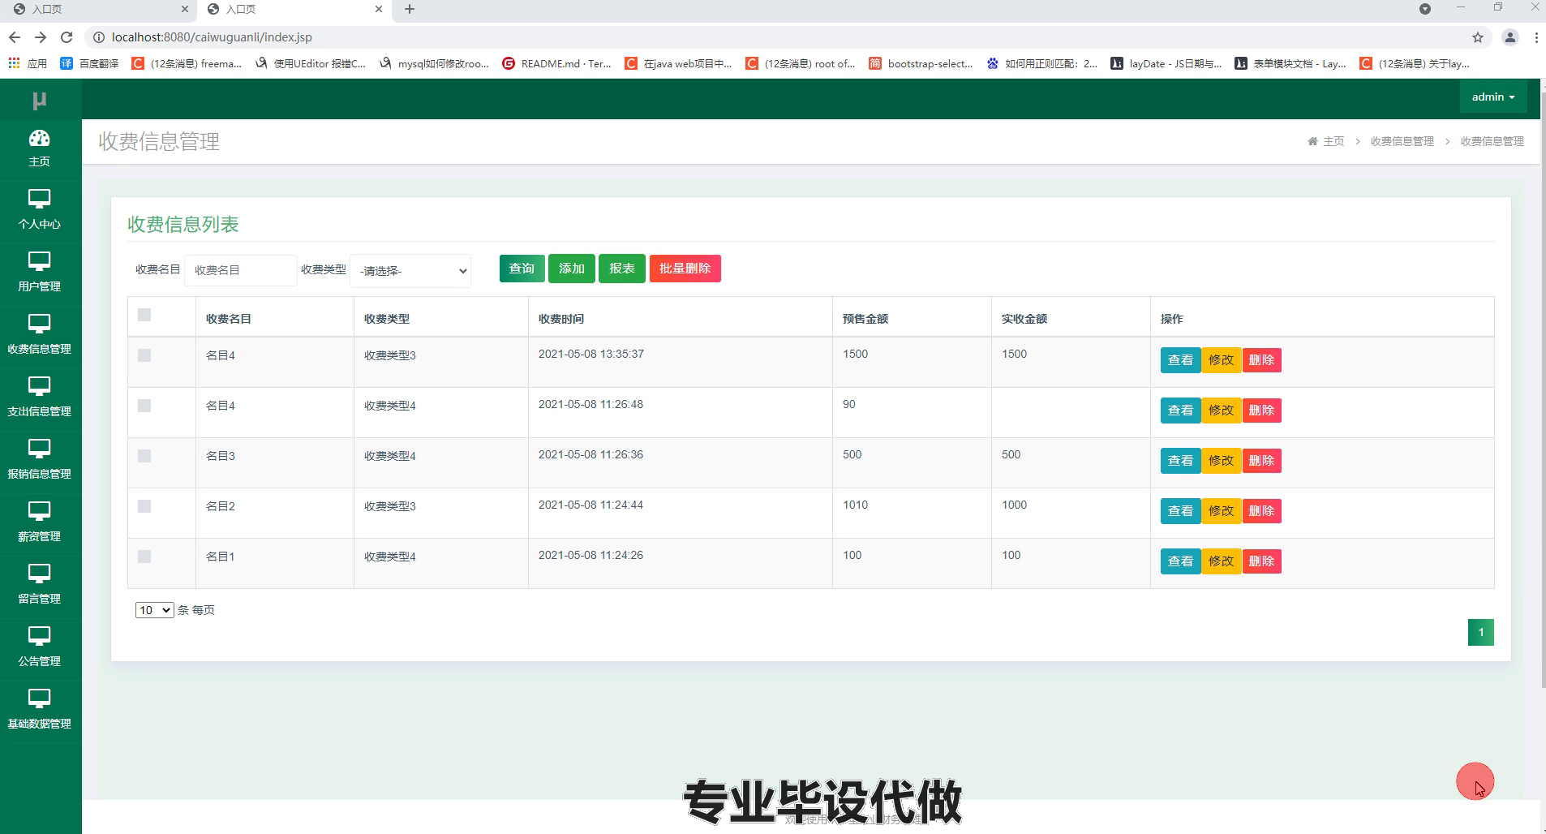Check the row checkbox for 2021-05-08 11:26:48
The image size is (1546, 834).
144,406
